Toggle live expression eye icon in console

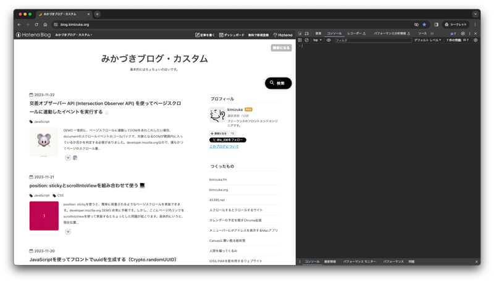(329, 40)
